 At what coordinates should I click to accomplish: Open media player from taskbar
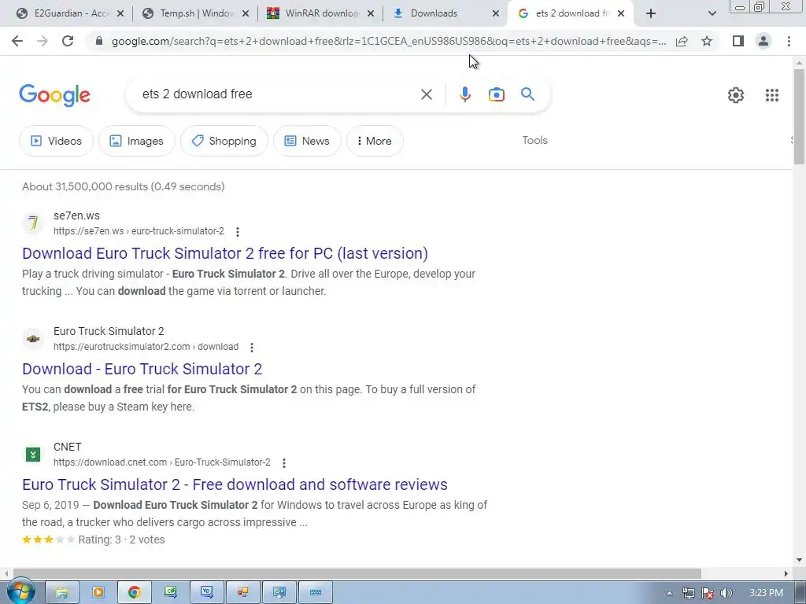point(98,593)
